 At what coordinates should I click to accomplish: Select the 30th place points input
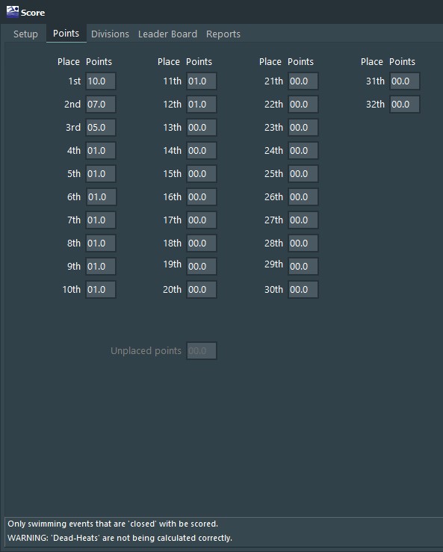click(303, 290)
